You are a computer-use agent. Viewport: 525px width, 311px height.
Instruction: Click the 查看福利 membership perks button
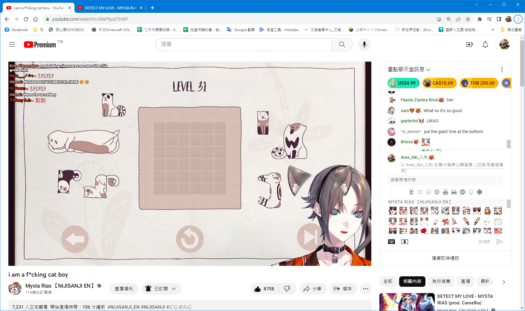pos(124,289)
